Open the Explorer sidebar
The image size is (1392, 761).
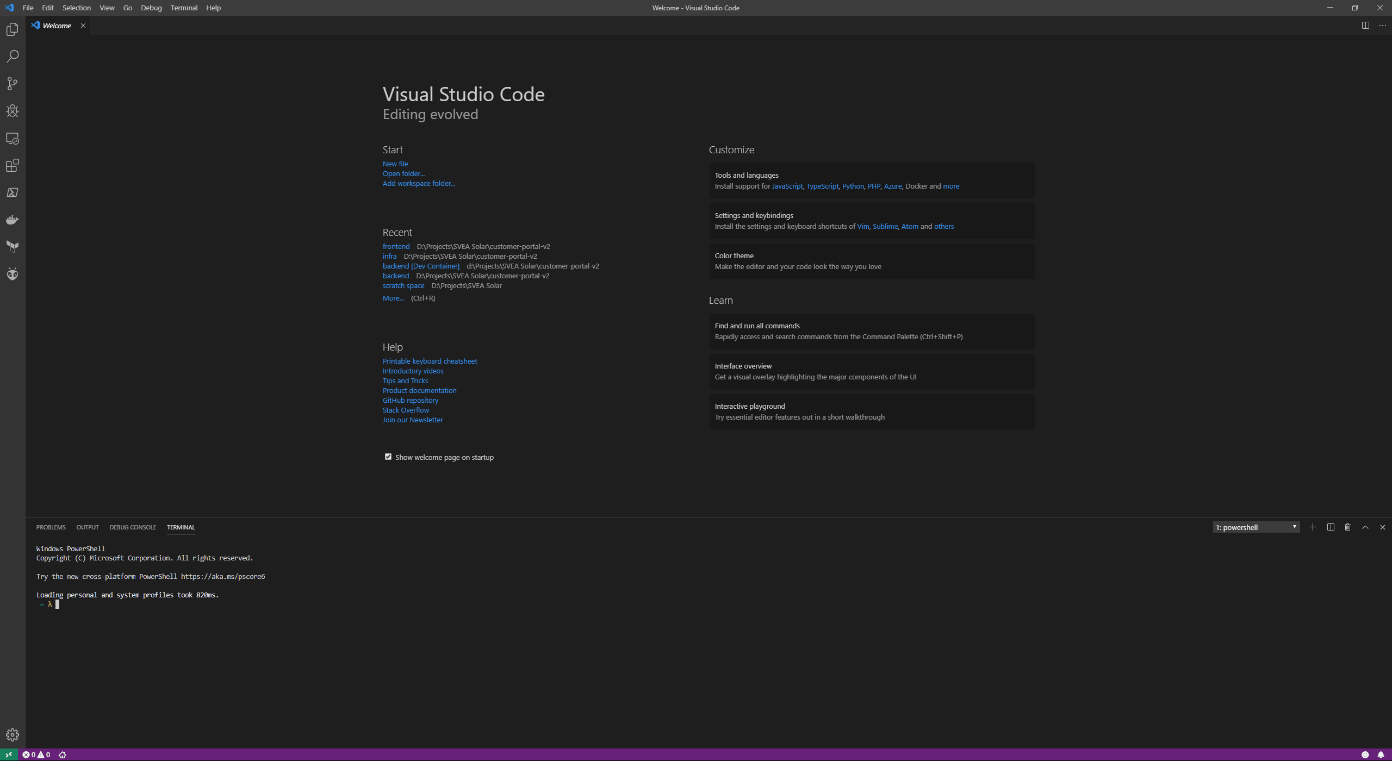(x=12, y=29)
